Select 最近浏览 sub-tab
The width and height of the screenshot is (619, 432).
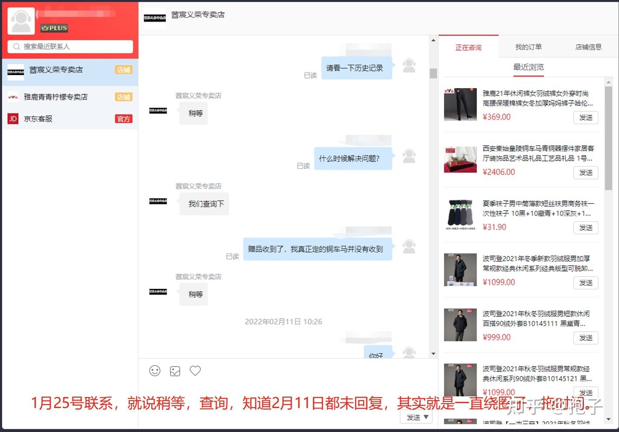coord(528,67)
